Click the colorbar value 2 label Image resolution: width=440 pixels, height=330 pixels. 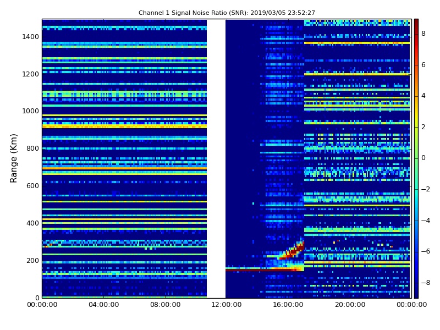(424, 127)
